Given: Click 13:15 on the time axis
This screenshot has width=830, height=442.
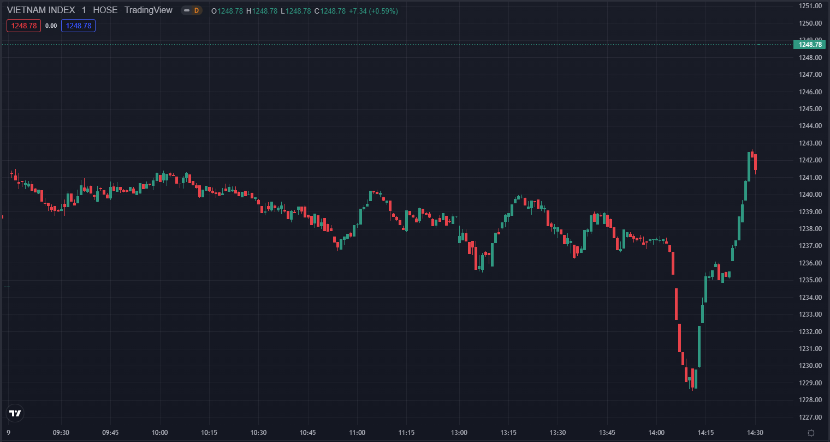Looking at the screenshot, I should click(508, 433).
